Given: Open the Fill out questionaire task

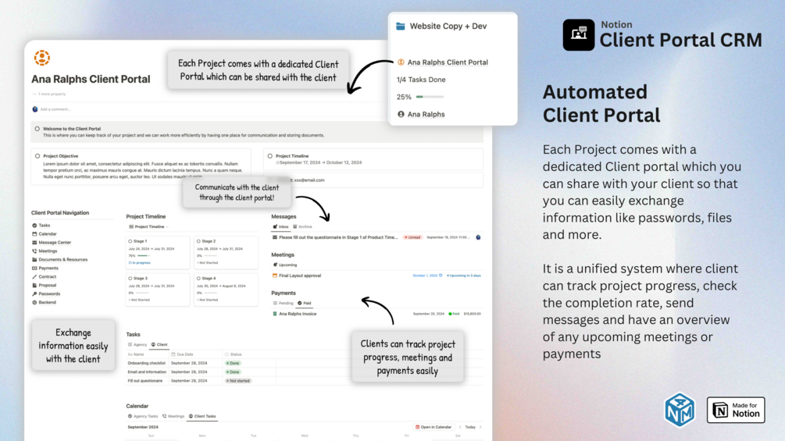Looking at the screenshot, I should (145, 381).
